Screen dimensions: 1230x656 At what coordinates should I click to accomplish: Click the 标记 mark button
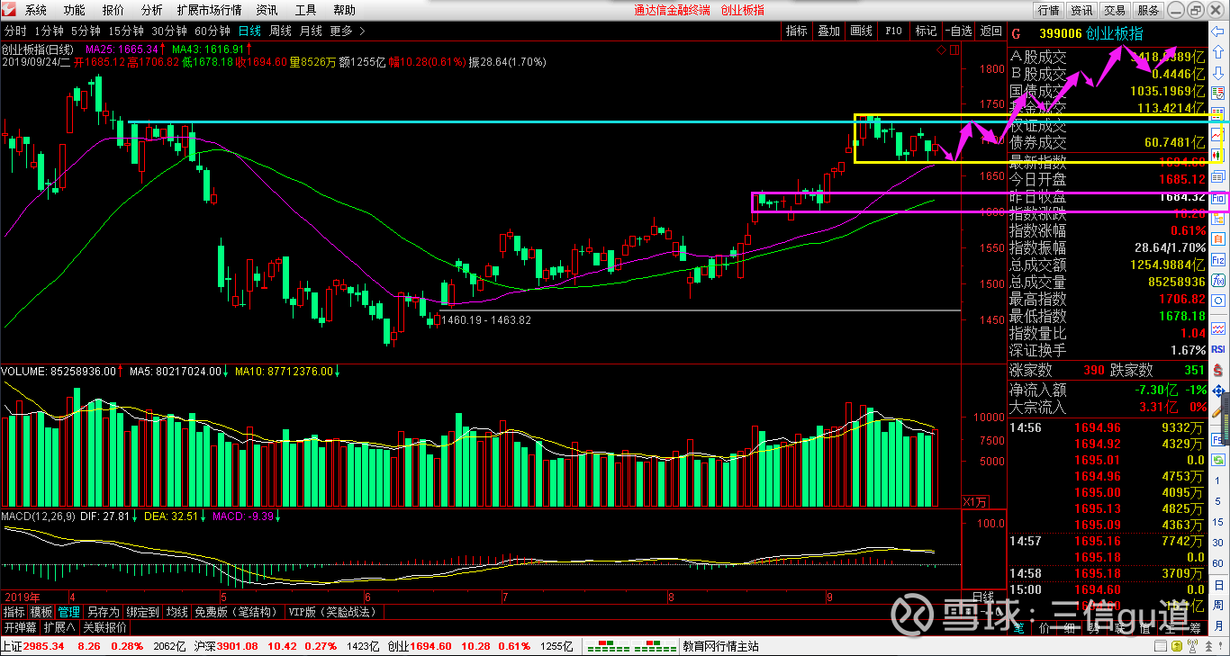(926, 31)
